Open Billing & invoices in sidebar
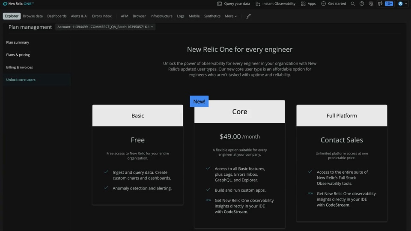Screen dimensions: 411x231 tap(19, 67)
